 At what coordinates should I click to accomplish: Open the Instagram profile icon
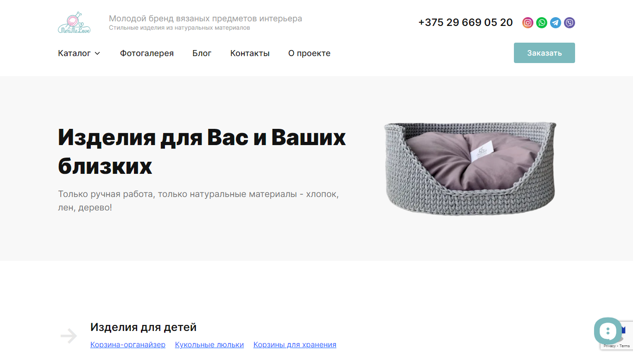pos(528,23)
